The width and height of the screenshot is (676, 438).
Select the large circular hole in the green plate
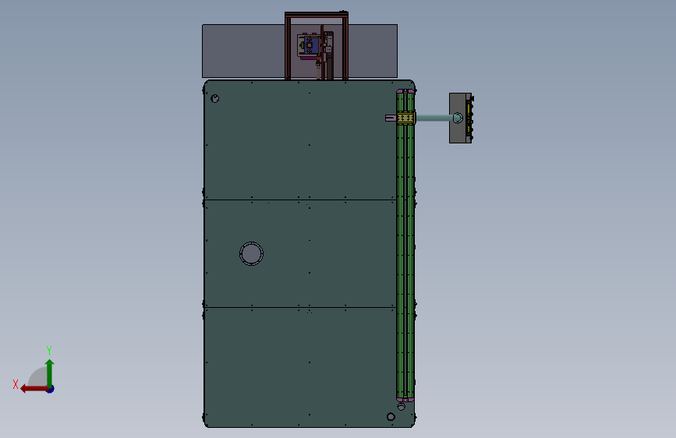click(251, 253)
